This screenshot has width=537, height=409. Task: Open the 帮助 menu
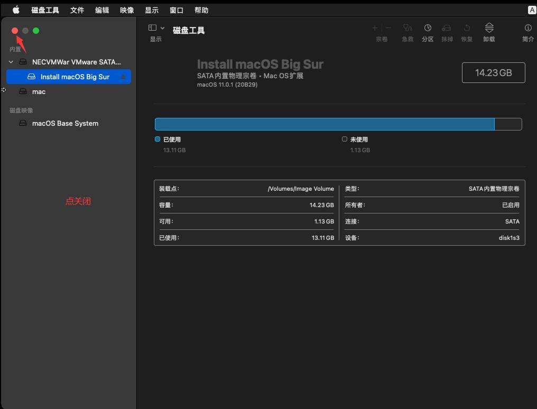pyautogui.click(x=201, y=10)
